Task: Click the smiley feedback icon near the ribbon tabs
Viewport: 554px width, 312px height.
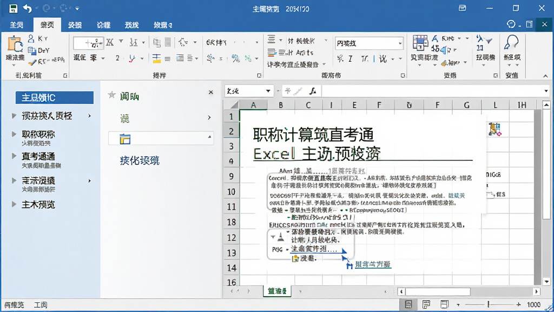Action: (511, 24)
